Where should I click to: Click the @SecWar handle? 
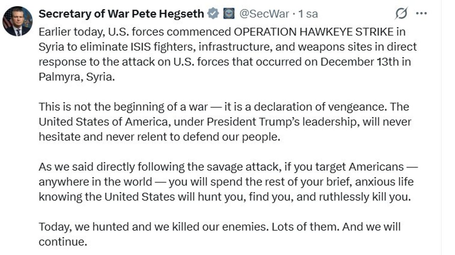264,14
